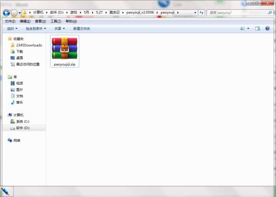Image resolution: width=276 pixels, height=197 pixels.
Task: Click the search magnifier icon
Action: point(270,13)
